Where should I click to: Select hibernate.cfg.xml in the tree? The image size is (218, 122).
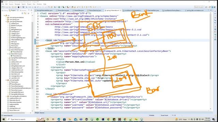15,100
